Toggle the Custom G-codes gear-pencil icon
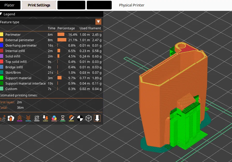Image resolution: width=232 pixels, height=162 pixels. (x=72, y=118)
